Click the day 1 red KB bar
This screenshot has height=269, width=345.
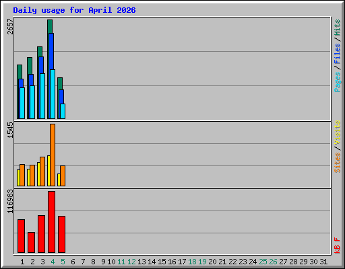pyautogui.click(x=21, y=236)
